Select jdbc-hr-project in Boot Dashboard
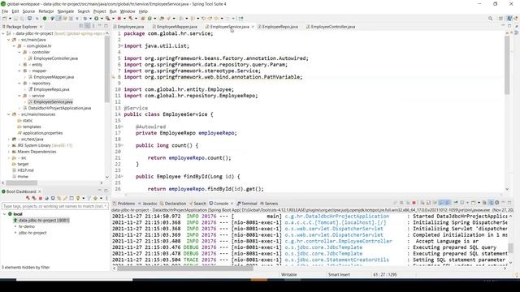520x292 pixels. point(32,233)
